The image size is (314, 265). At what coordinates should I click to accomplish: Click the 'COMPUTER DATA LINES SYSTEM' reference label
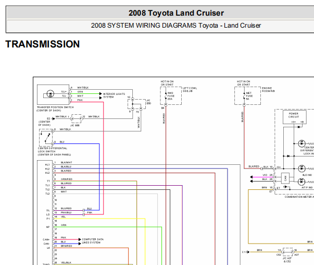pos(93,241)
